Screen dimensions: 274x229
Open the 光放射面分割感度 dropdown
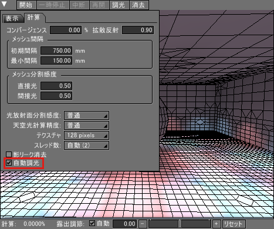coord(86,116)
